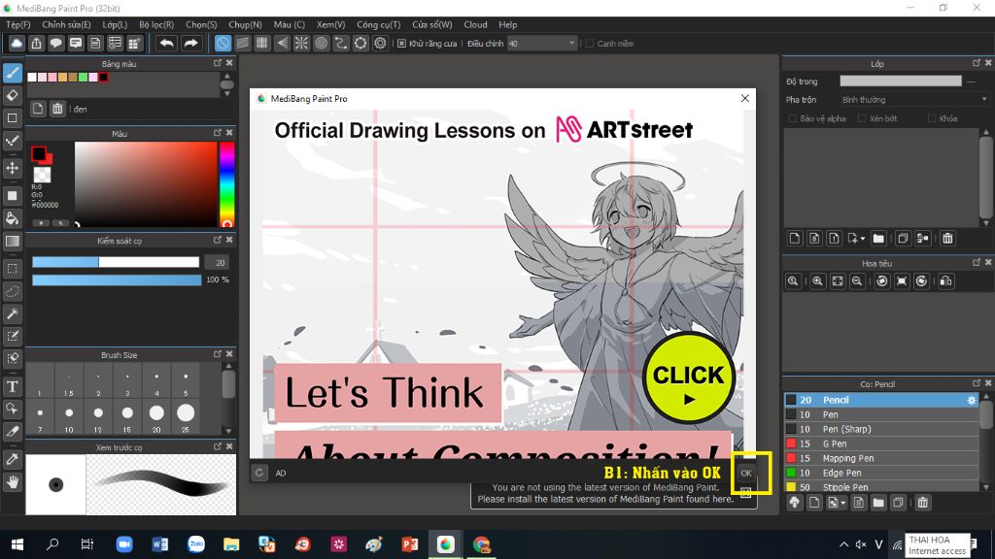This screenshot has height=559, width=995.
Task: Open the Pencil brush settings gear
Action: coord(971,400)
